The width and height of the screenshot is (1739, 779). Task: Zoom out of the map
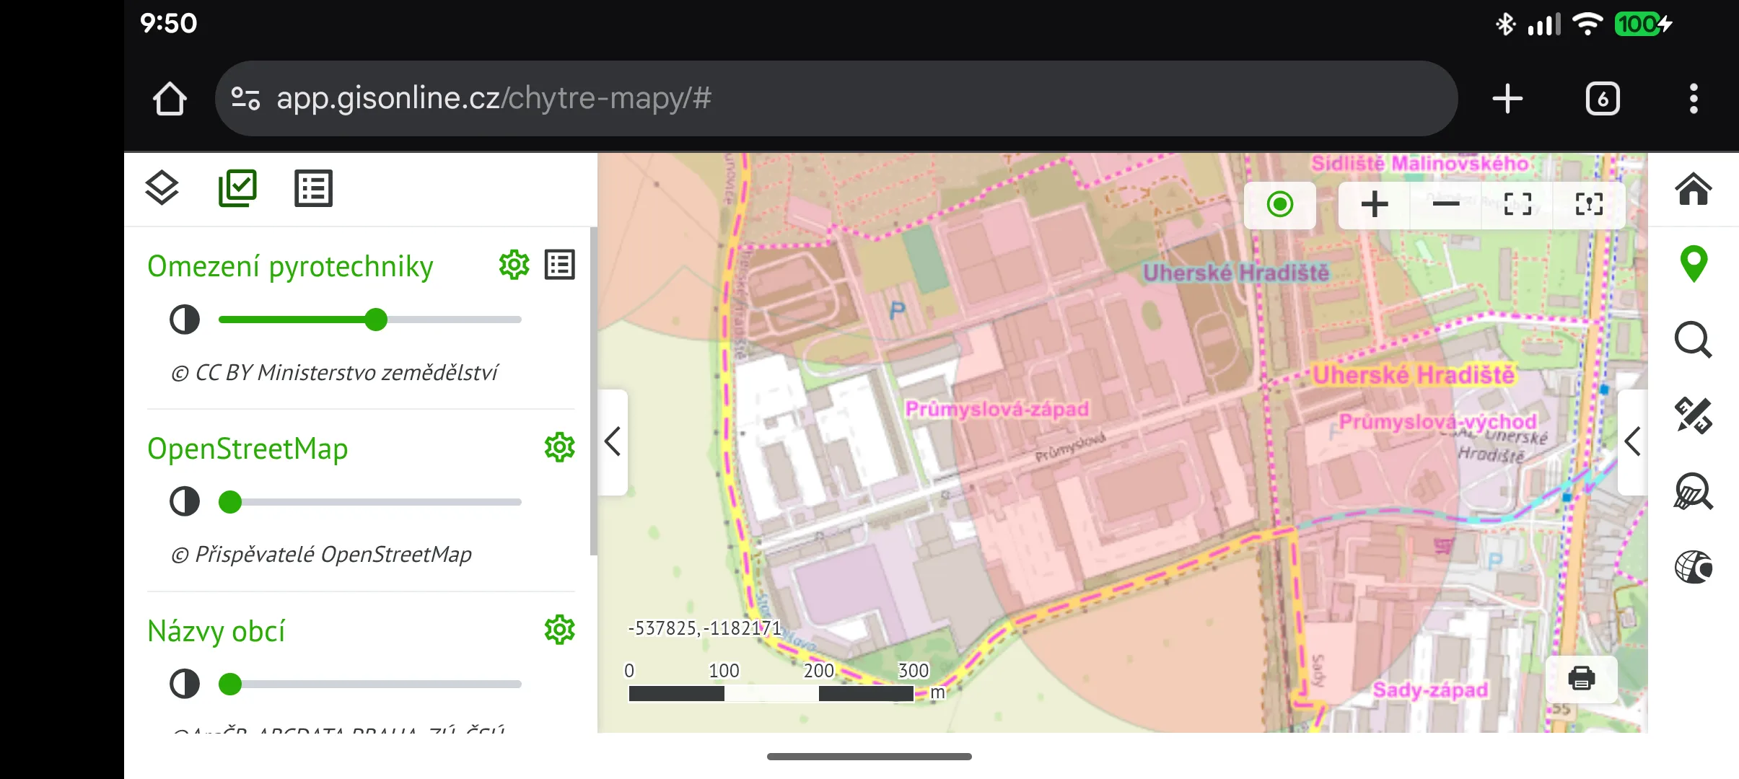(x=1446, y=205)
